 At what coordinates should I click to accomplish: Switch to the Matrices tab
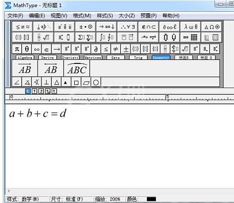coord(93,57)
